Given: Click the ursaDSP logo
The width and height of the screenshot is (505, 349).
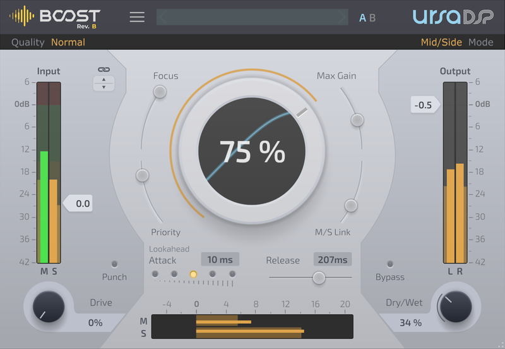Looking at the screenshot, I should [453, 17].
